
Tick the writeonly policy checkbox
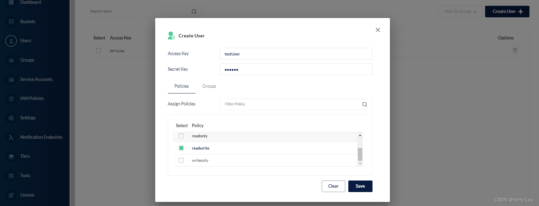[x=181, y=160]
